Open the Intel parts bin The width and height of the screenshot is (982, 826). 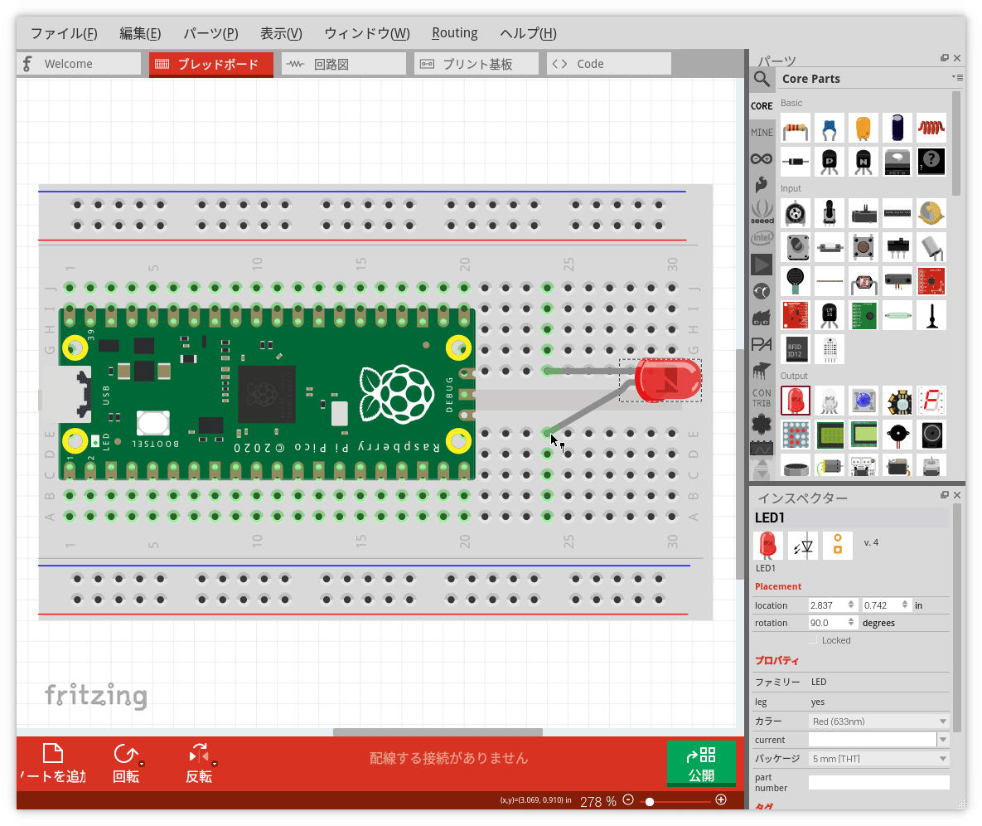coord(762,238)
